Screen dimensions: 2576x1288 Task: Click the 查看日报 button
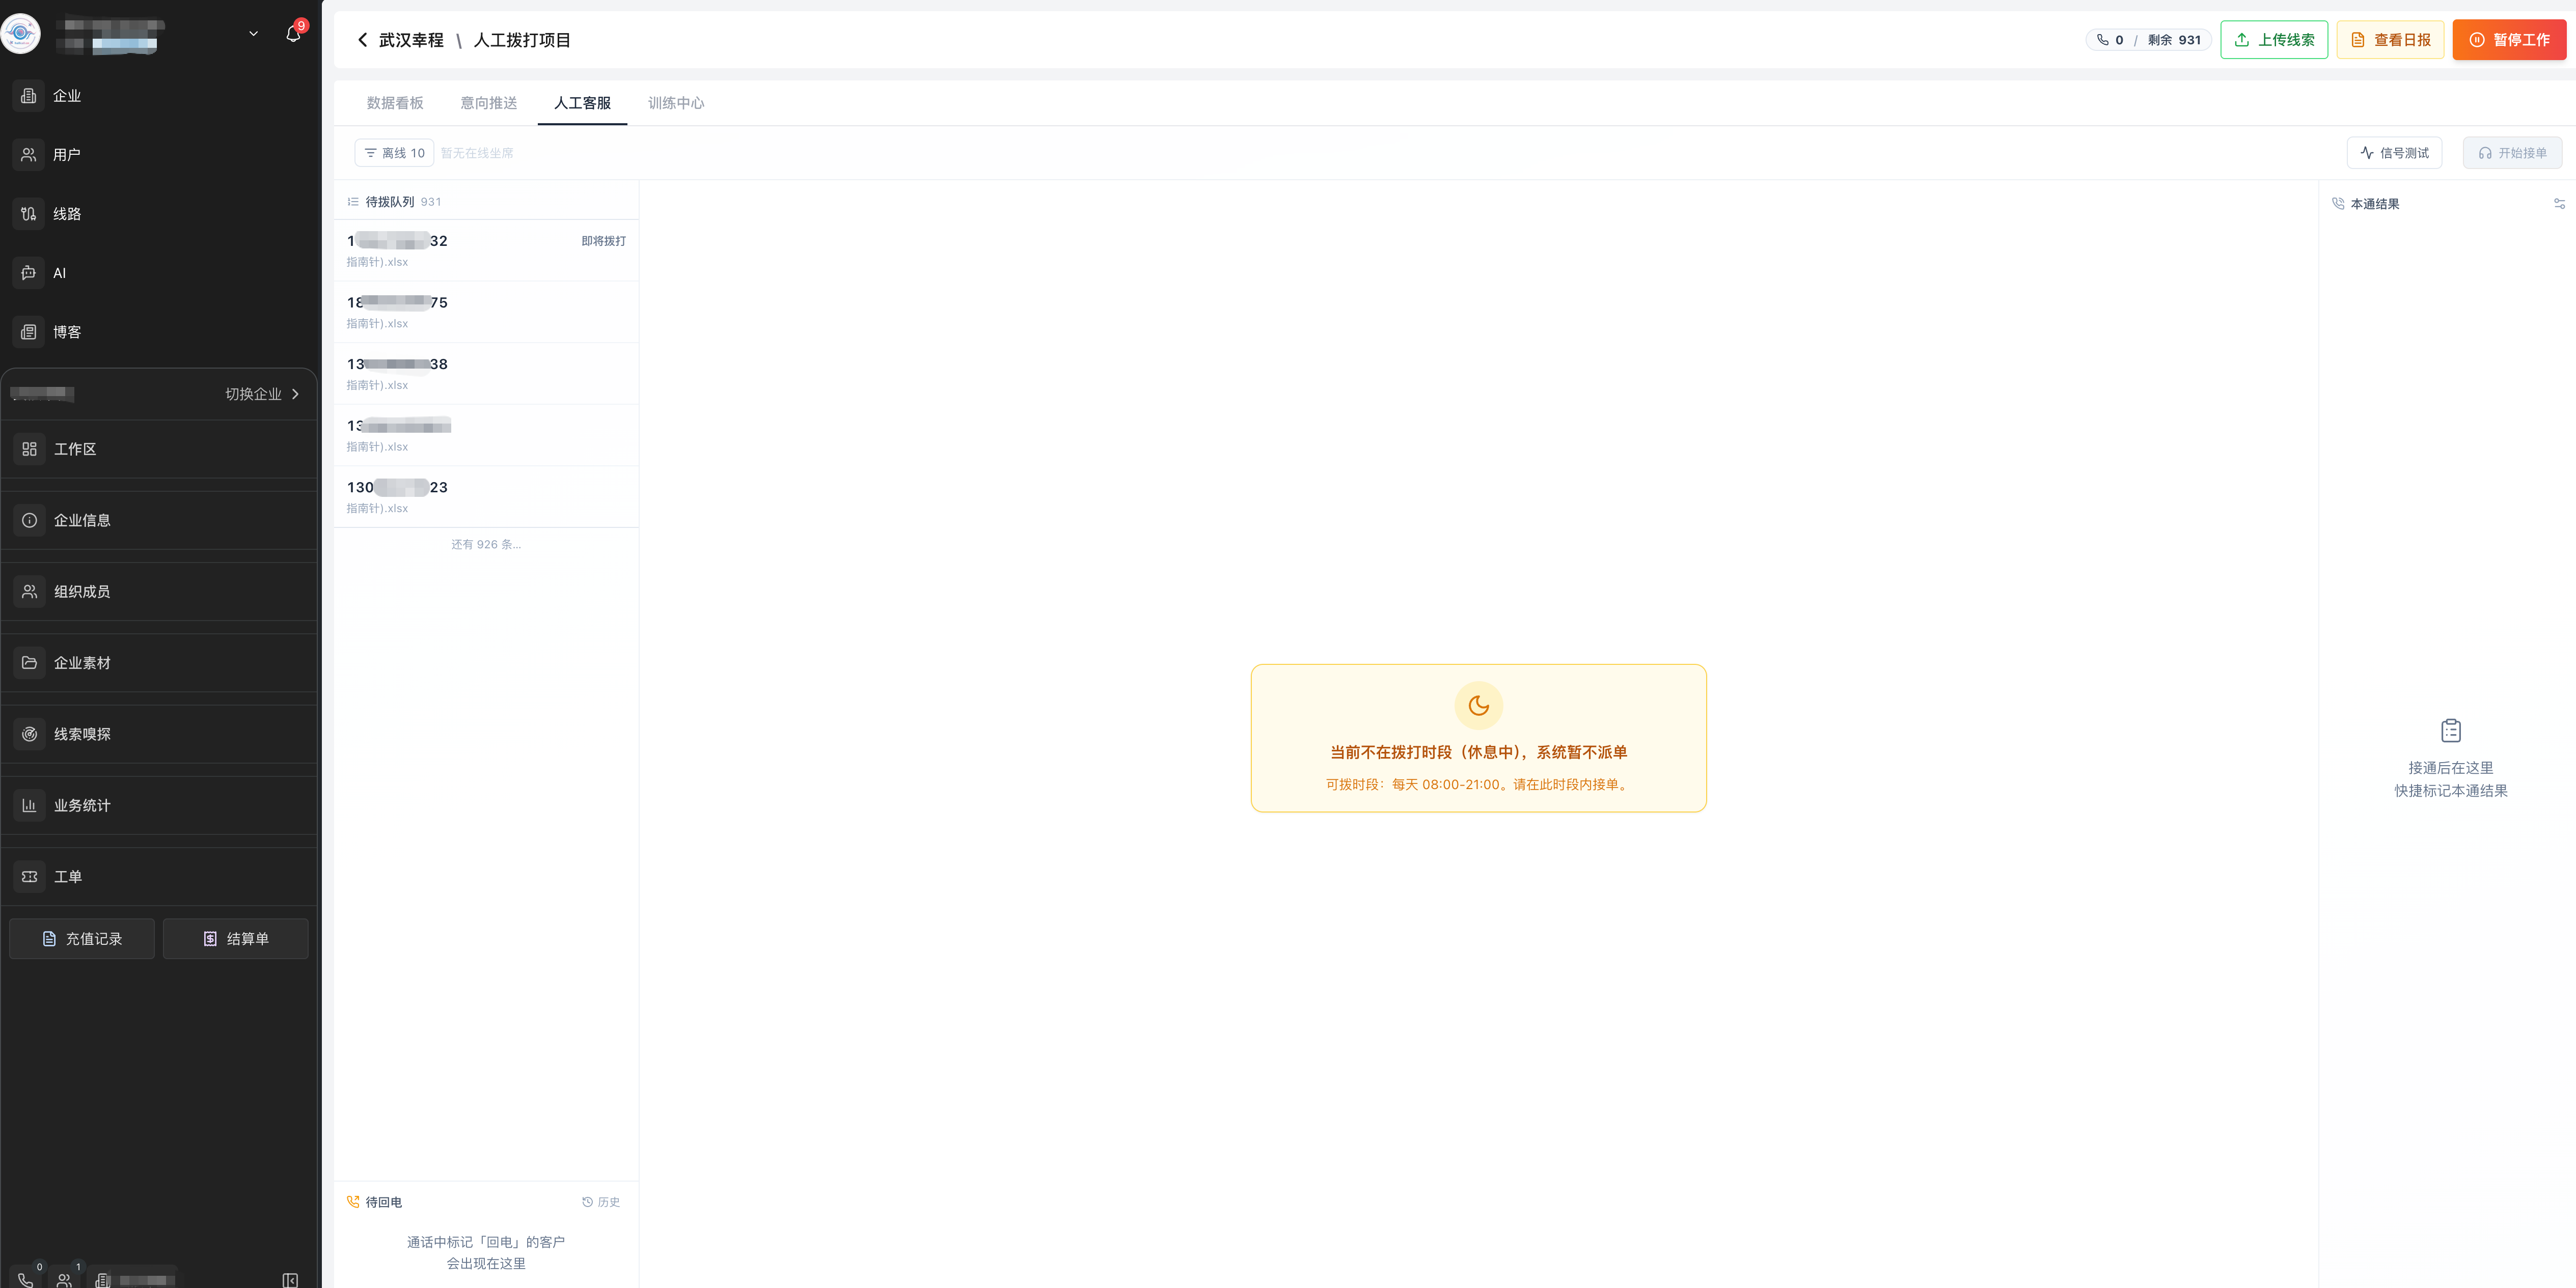(2390, 40)
